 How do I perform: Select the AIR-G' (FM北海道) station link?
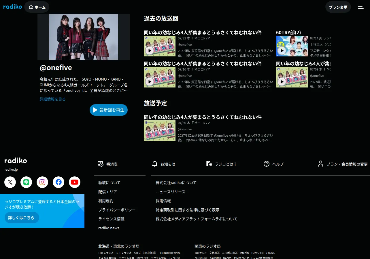pyautogui.click(x=145, y=253)
